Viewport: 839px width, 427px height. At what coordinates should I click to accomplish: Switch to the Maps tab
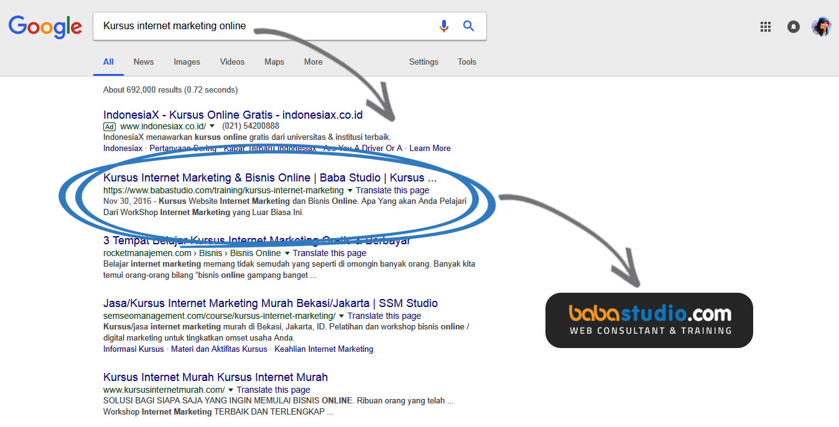pyautogui.click(x=274, y=62)
